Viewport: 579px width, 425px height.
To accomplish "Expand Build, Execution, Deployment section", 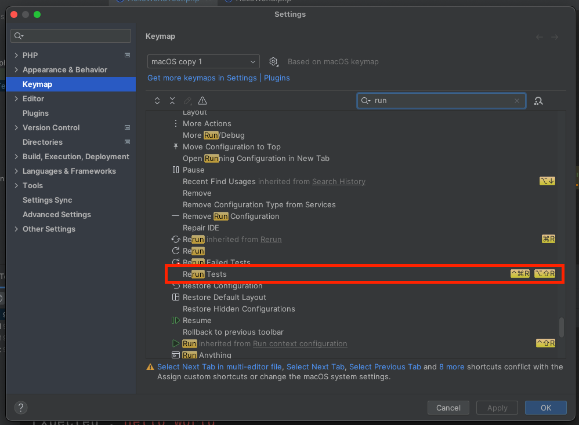I will 16,157.
